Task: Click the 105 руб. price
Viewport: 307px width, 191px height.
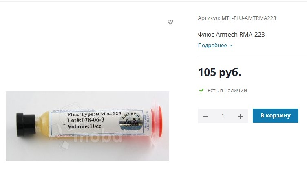Action: point(219,72)
